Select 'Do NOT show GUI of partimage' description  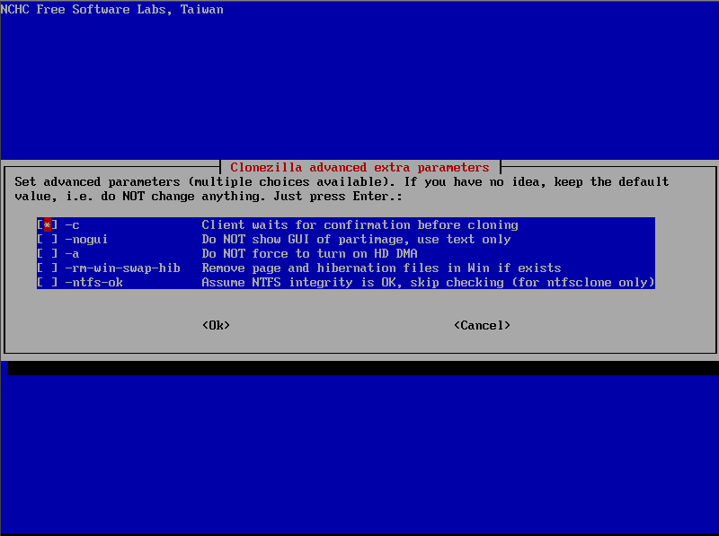coord(356,239)
